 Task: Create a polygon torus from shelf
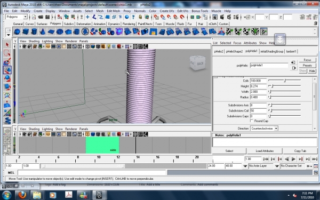[60, 31]
